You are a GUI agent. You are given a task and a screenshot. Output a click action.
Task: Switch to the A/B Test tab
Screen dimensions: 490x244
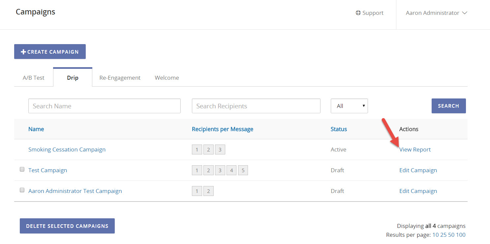[x=33, y=78]
